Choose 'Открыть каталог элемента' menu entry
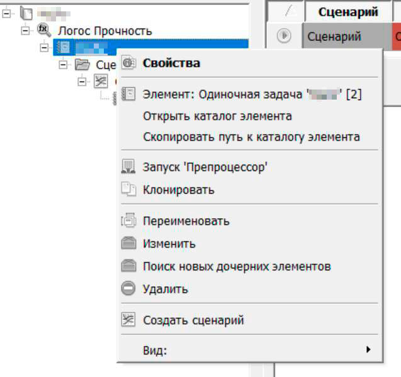 coord(217,117)
